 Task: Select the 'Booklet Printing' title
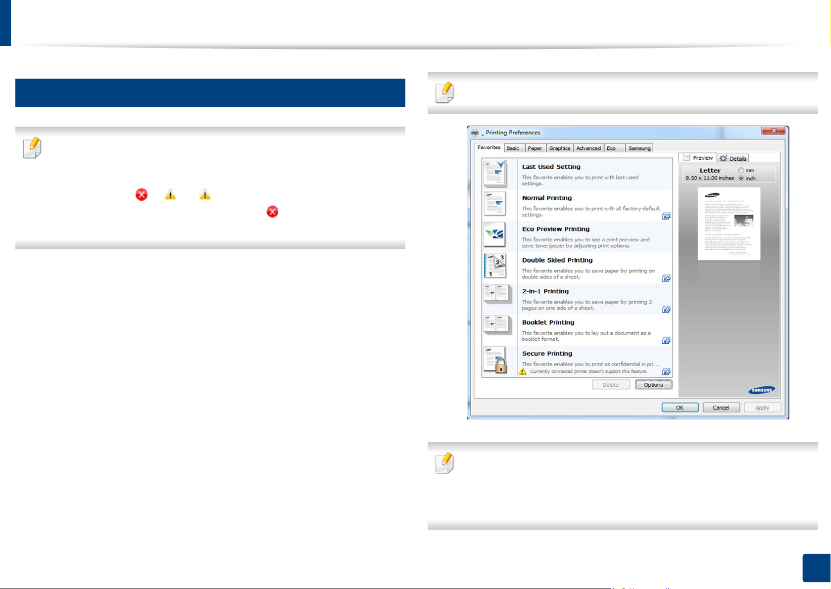pos(548,322)
